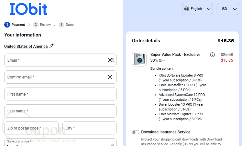Click the contact icon in Confirm email field

click(110, 77)
